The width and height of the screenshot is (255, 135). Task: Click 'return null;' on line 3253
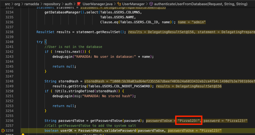coord(64,106)
